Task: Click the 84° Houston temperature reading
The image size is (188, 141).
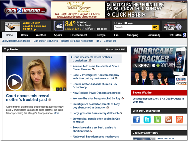Action: 70,24
